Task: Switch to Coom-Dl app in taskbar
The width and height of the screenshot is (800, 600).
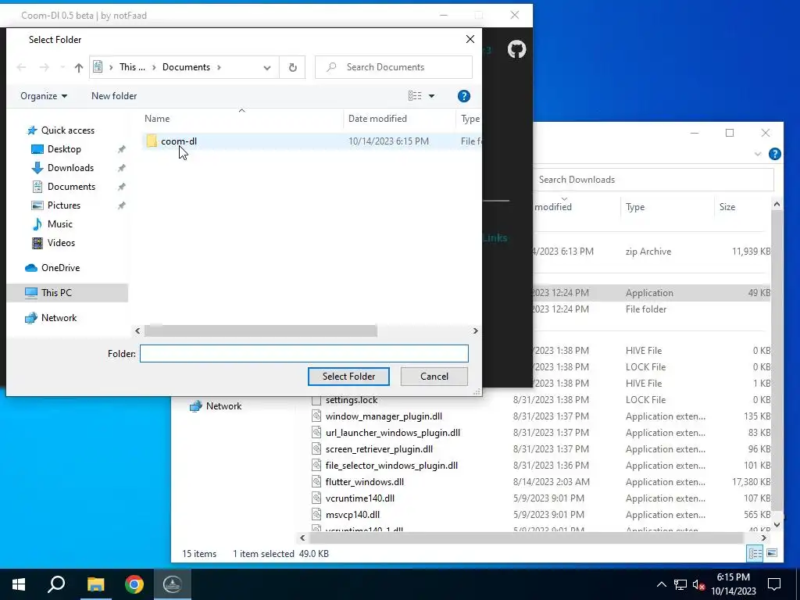Action: (x=173, y=584)
